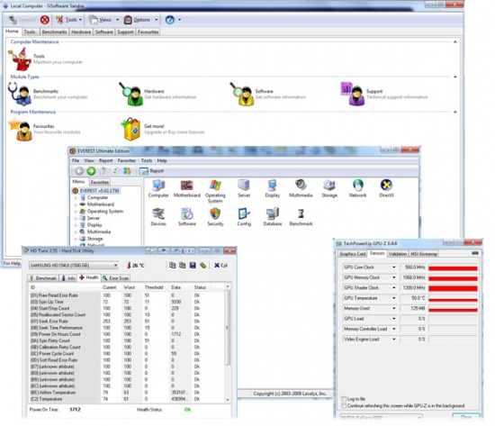Open the Report menu in EVEREST
This screenshot has width=495, height=426.
click(105, 160)
